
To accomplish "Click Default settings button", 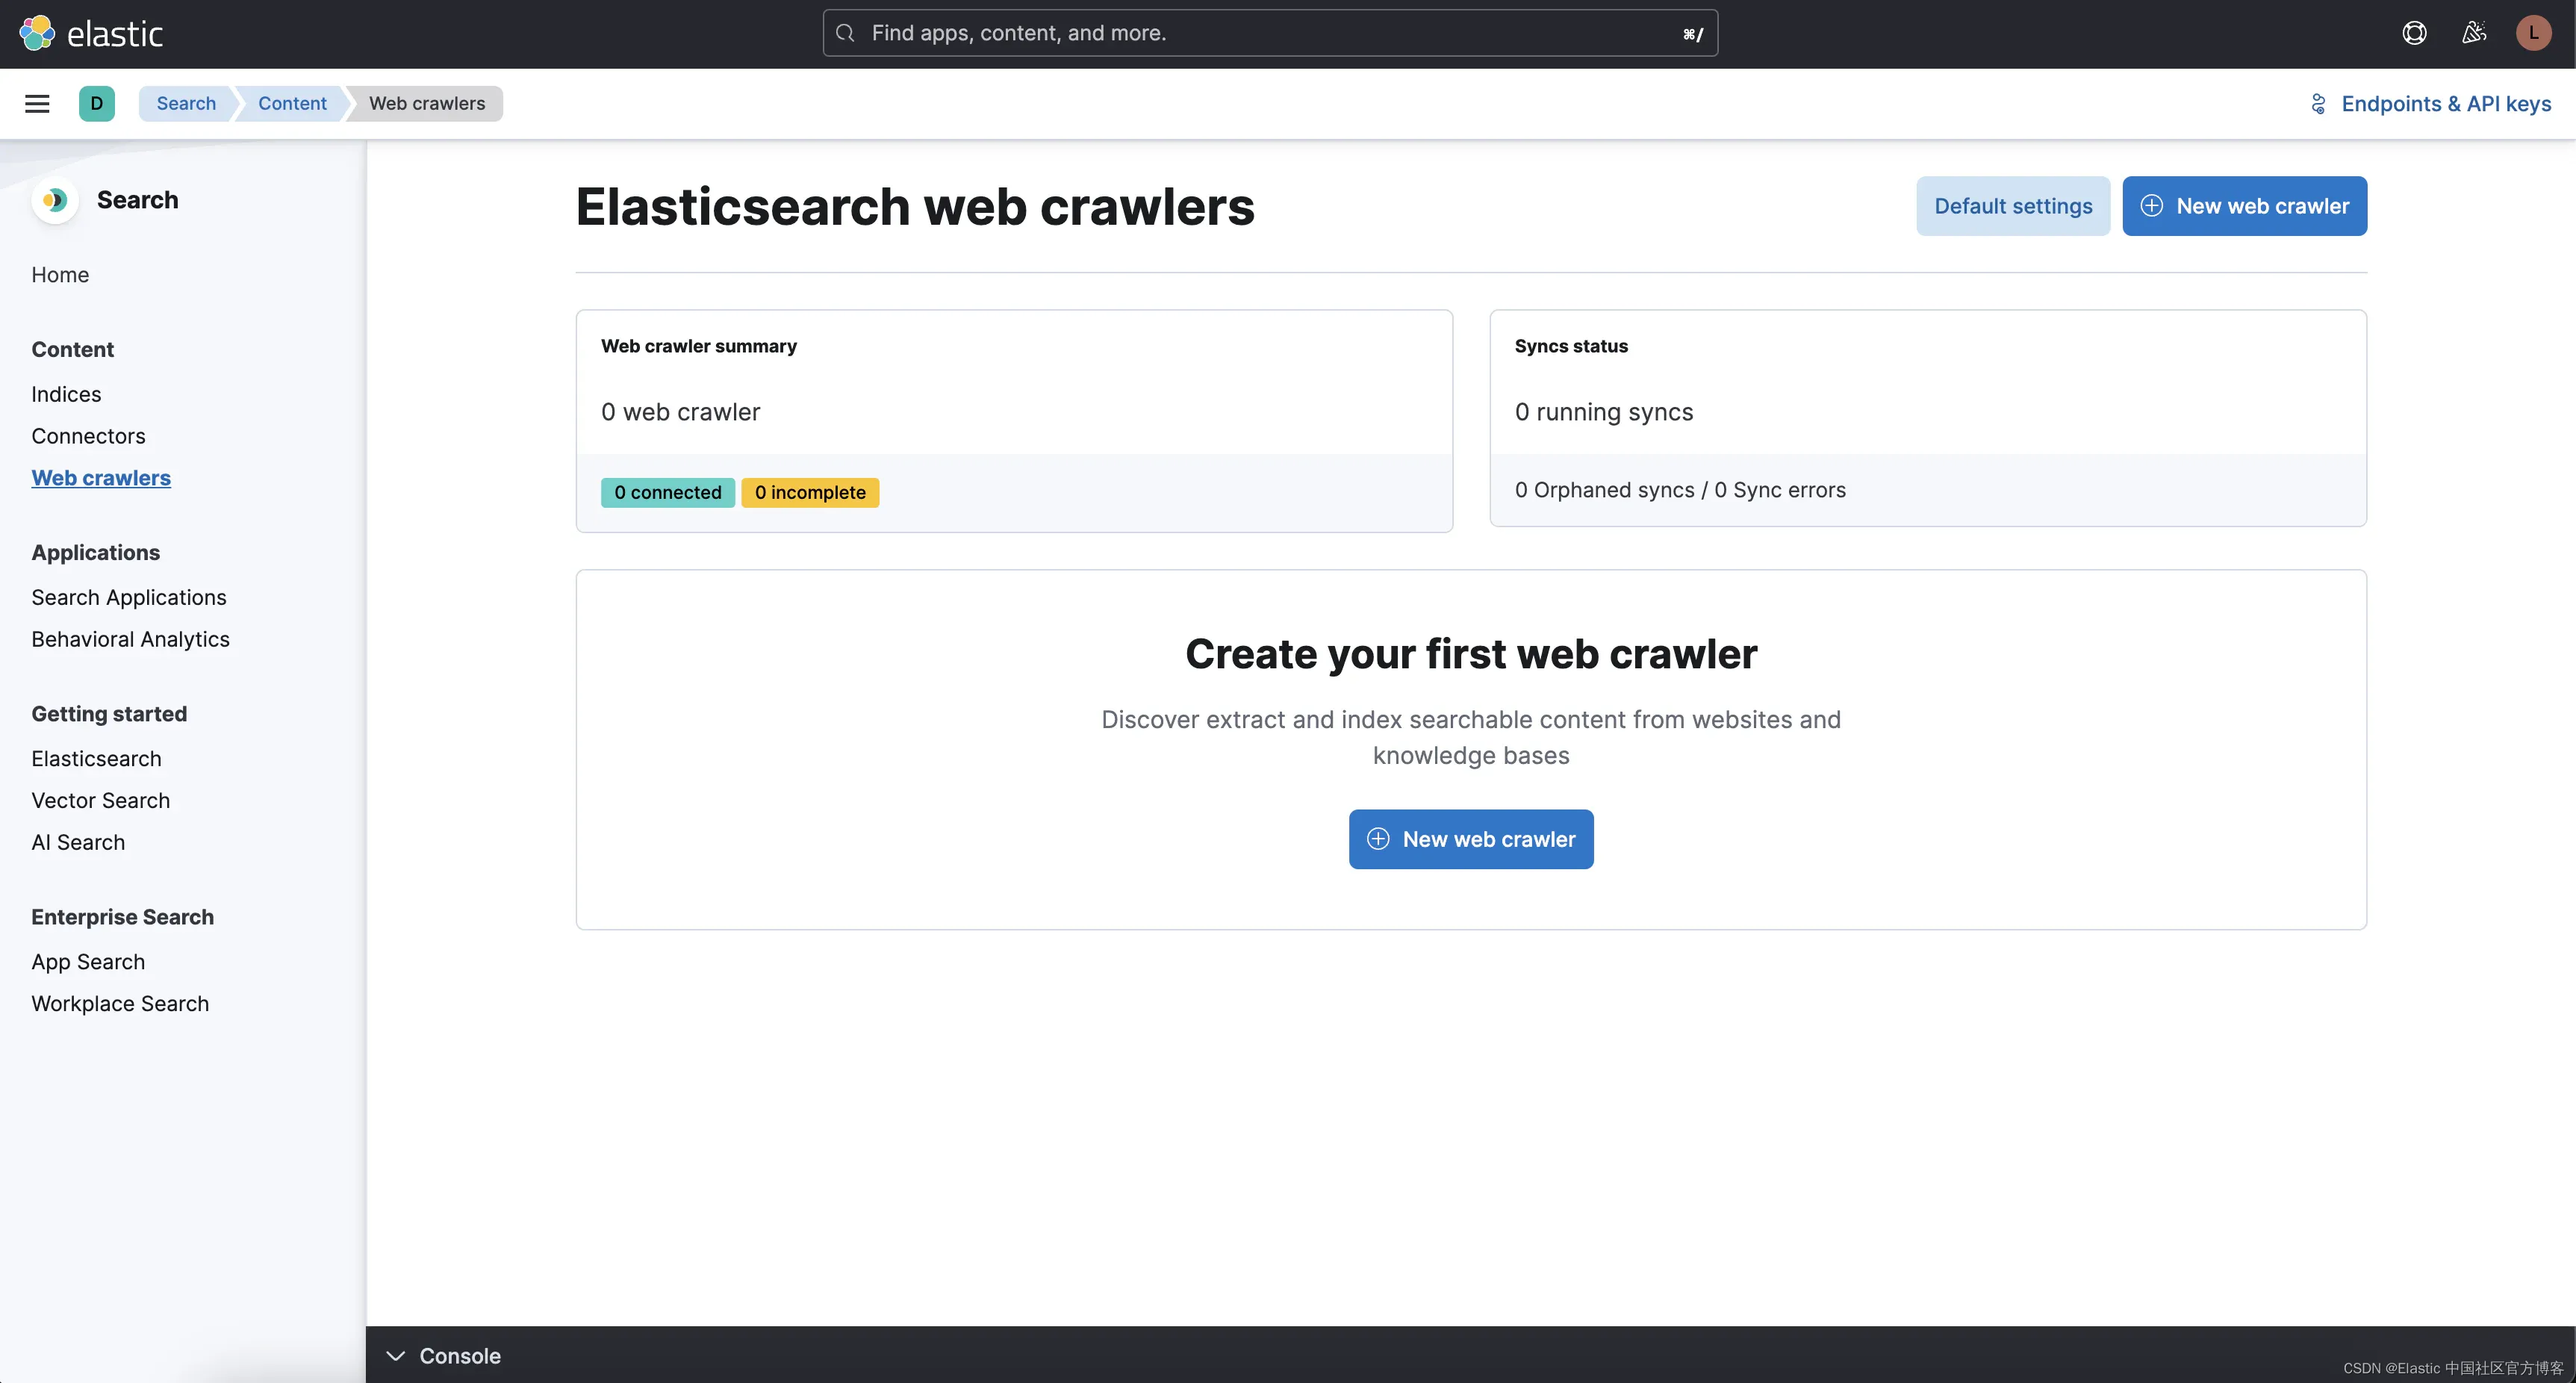I will point(2012,205).
